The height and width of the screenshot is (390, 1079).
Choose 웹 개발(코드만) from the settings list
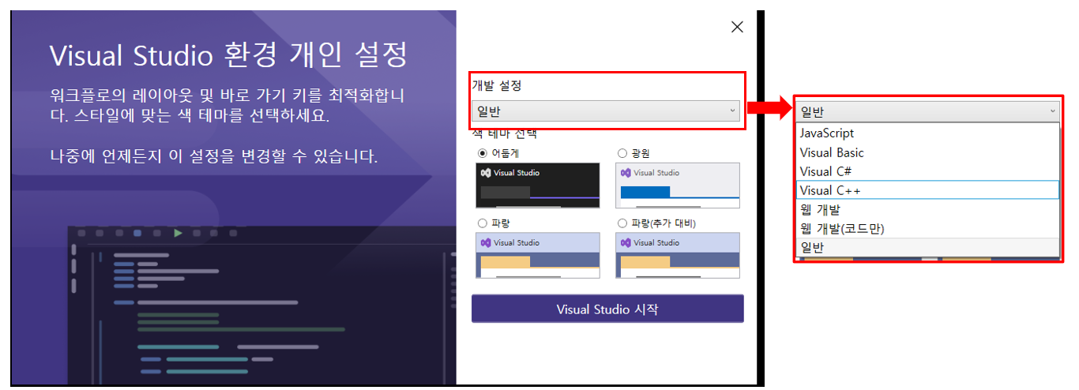tap(927, 228)
